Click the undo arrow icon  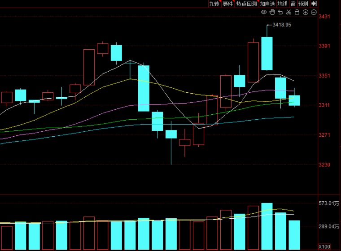click(x=280, y=12)
